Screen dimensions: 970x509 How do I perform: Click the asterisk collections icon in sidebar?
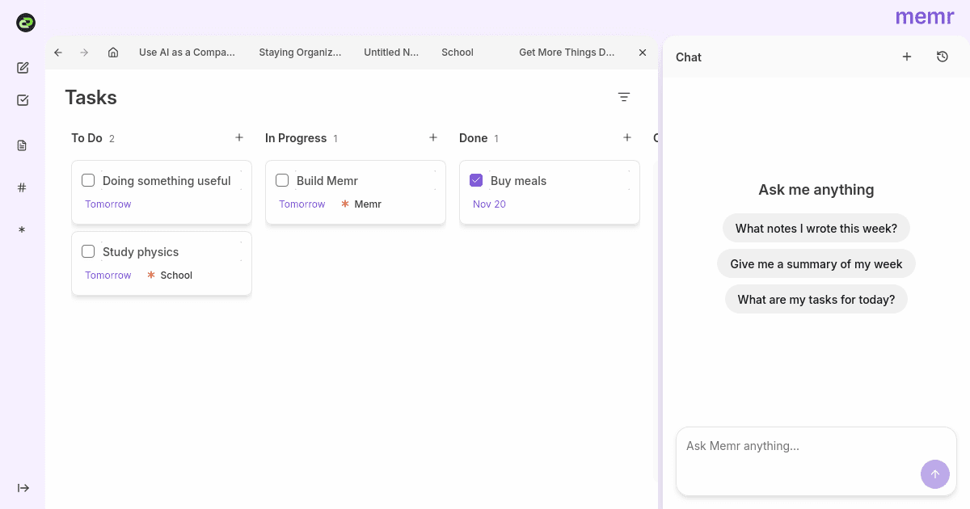(23, 230)
